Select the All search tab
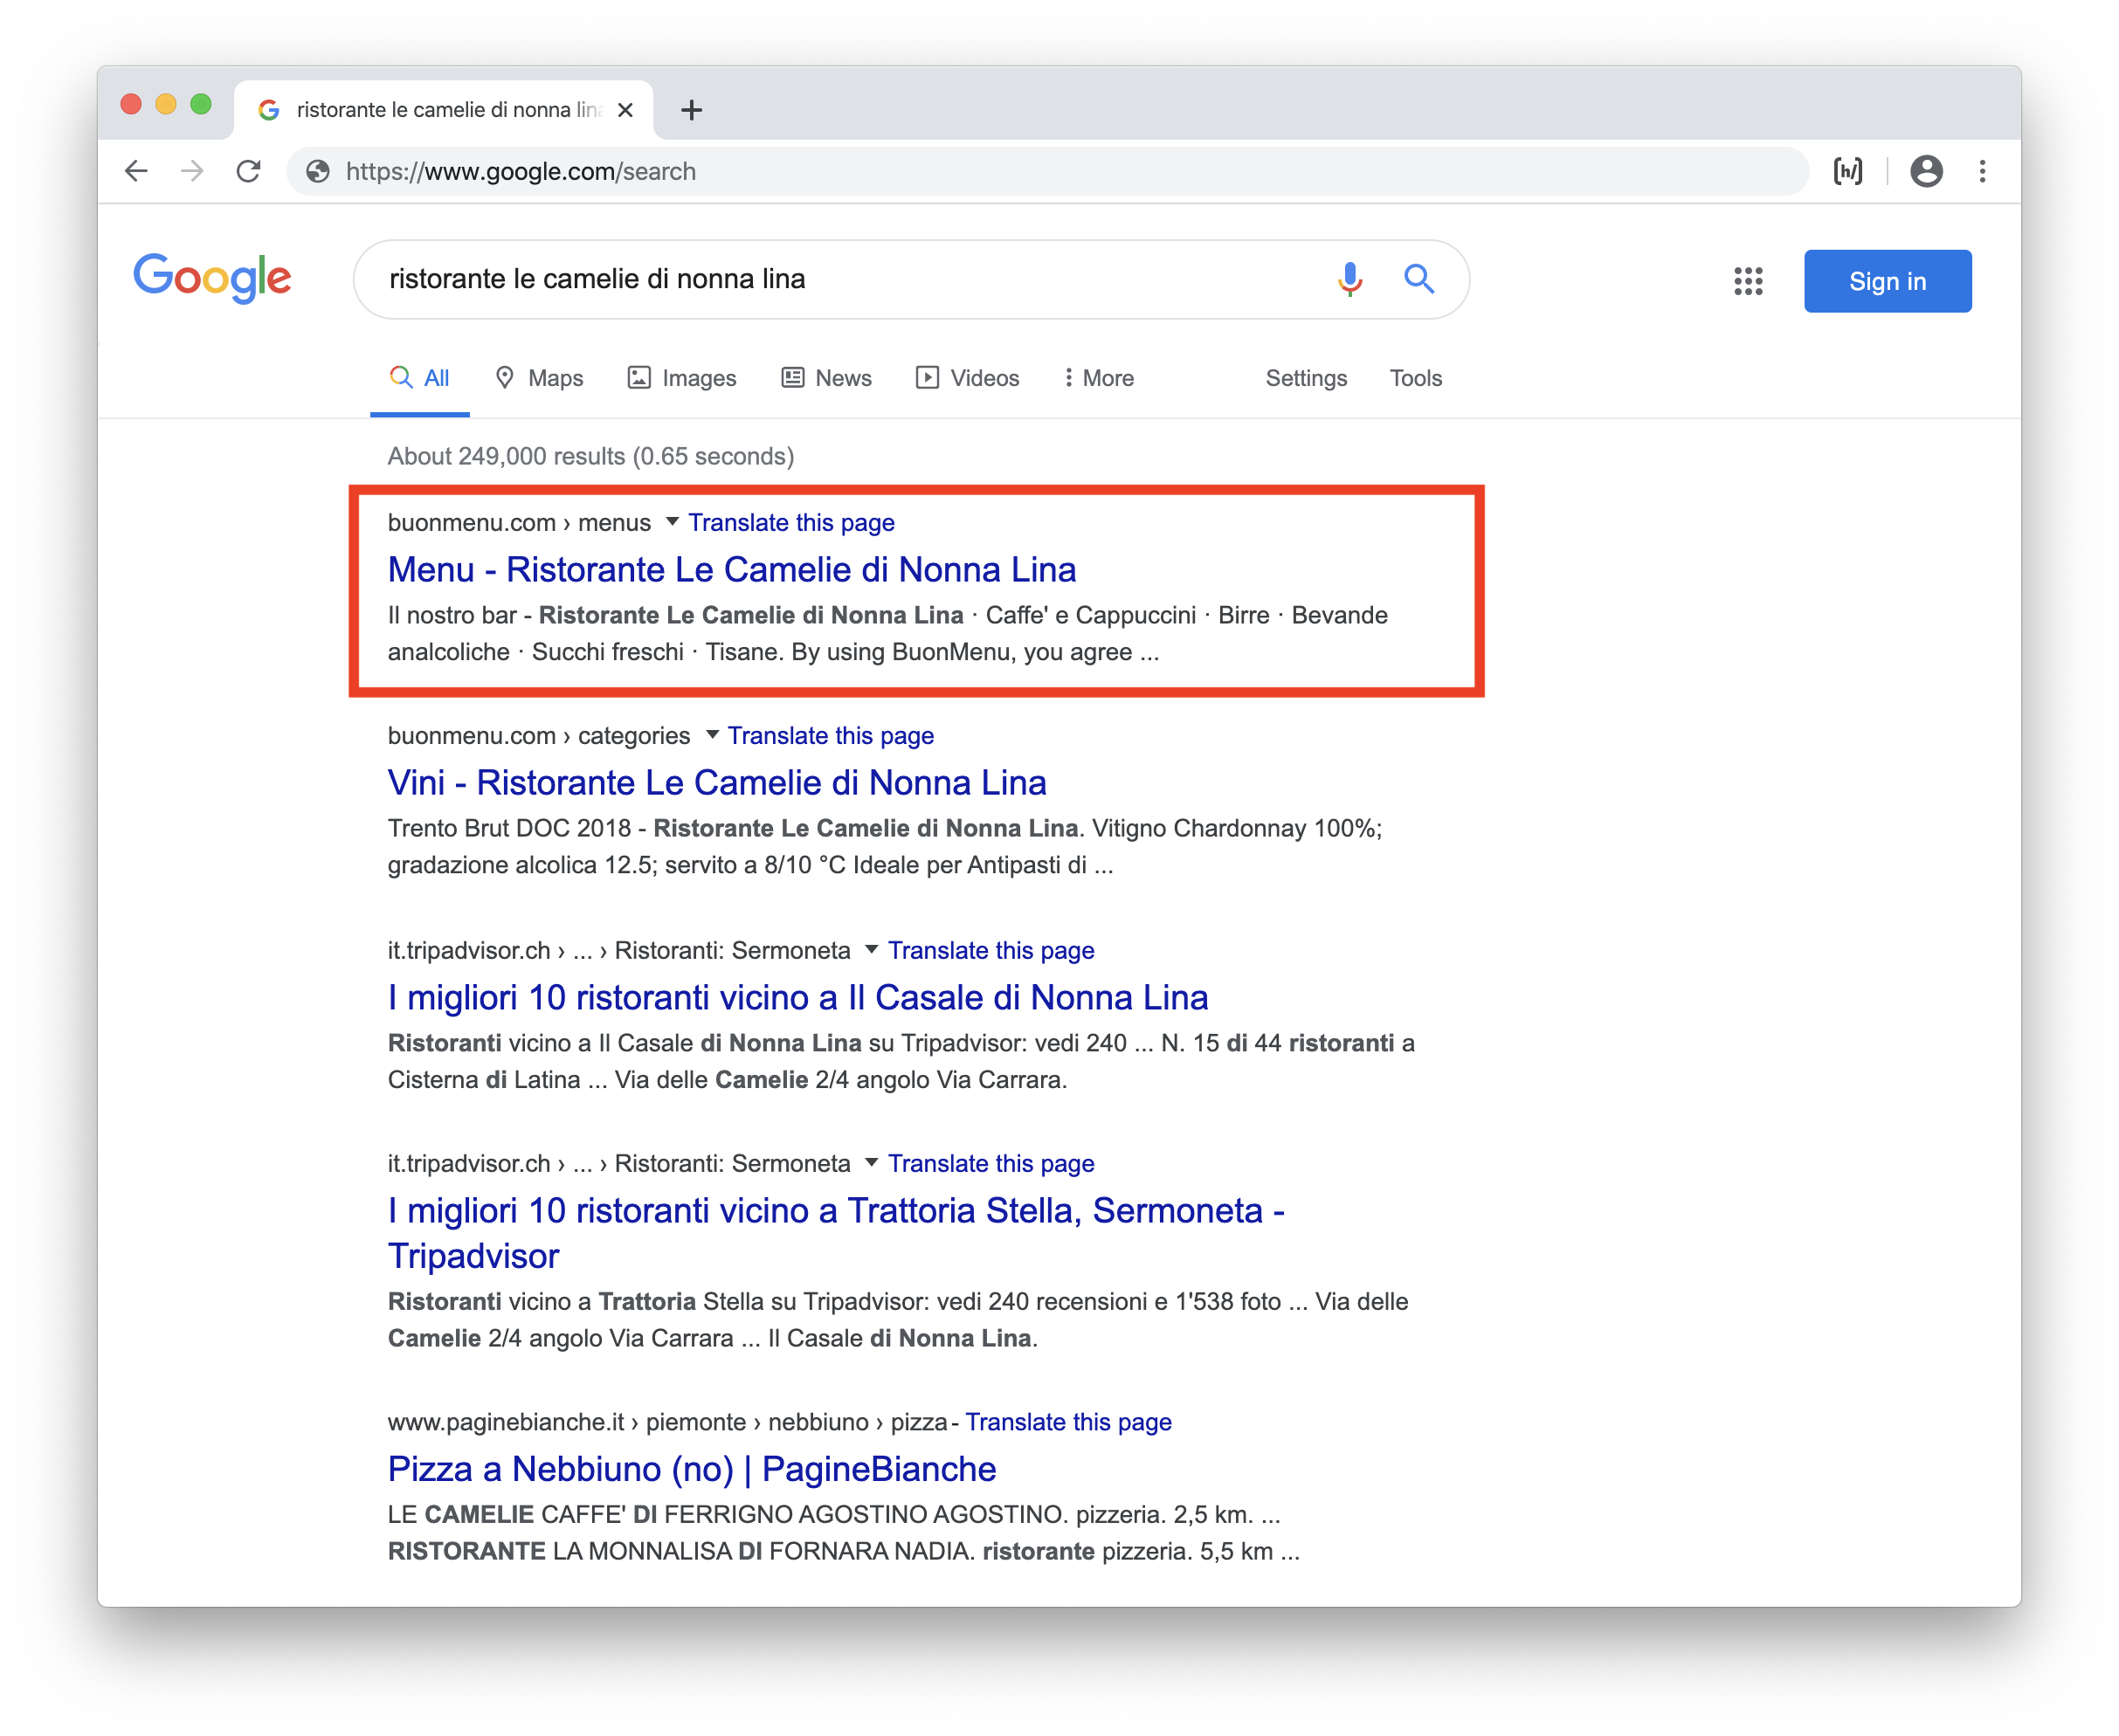Viewport: 2119px width, 1736px height. [419, 378]
